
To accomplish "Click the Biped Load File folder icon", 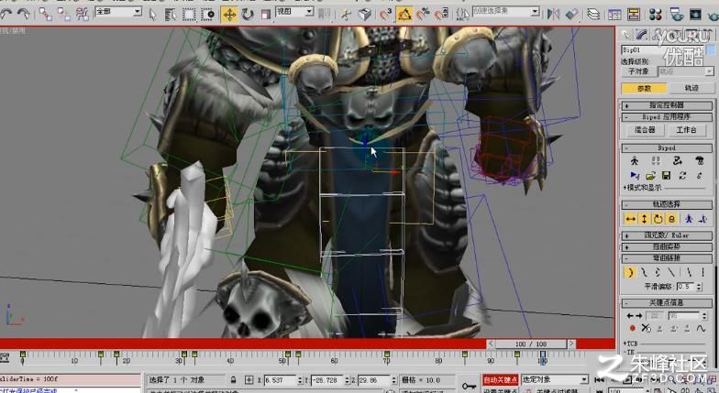I will pyautogui.click(x=650, y=175).
